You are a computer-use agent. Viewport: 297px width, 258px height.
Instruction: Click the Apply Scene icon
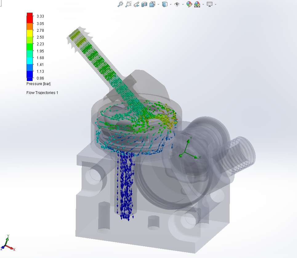pos(198,4)
